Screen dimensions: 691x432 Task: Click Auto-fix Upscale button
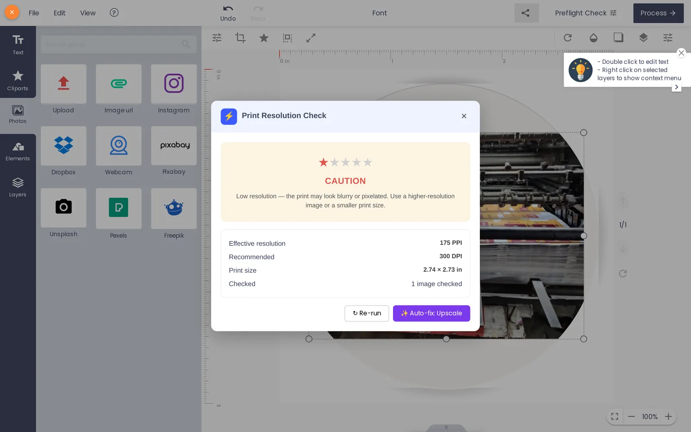[x=431, y=313]
